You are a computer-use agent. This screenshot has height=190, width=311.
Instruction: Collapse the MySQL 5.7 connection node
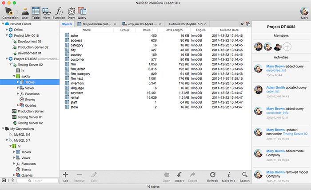7,140
